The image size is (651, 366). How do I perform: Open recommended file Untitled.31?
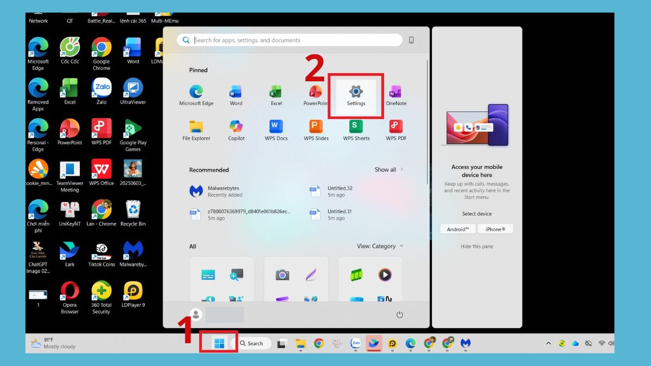click(331, 215)
